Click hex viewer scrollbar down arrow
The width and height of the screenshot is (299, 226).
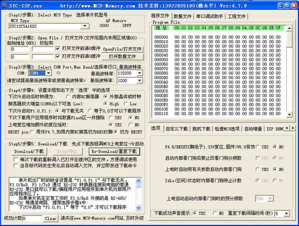tap(289, 115)
